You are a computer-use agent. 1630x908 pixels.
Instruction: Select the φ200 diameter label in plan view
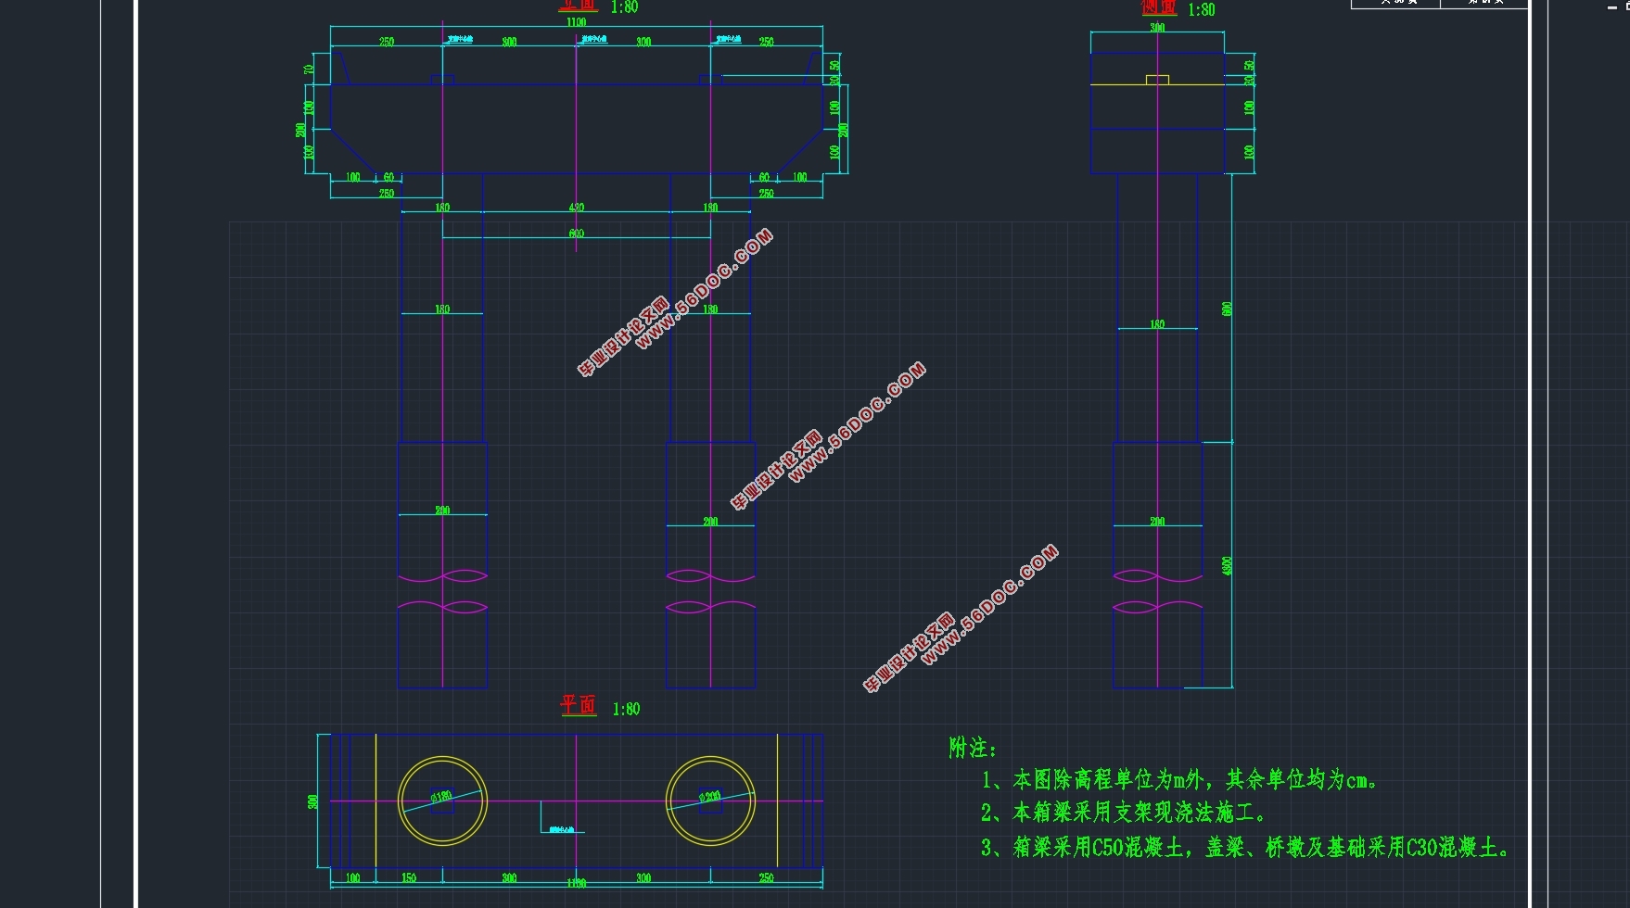tap(709, 796)
